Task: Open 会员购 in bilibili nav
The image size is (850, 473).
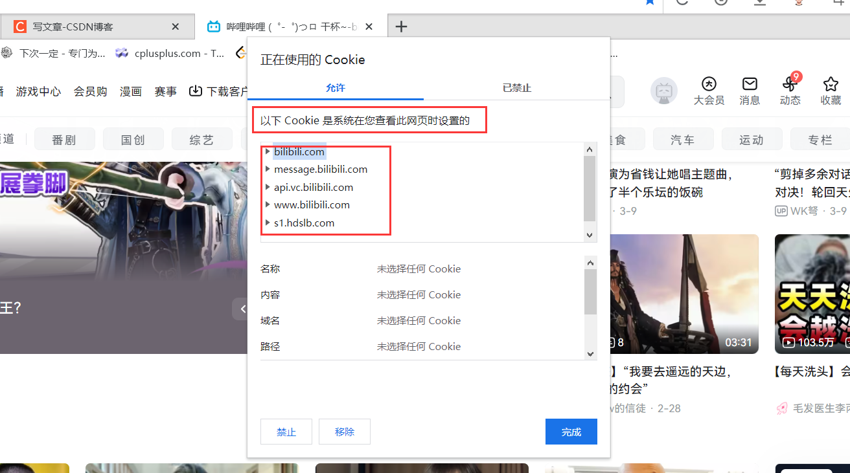Action: click(90, 91)
